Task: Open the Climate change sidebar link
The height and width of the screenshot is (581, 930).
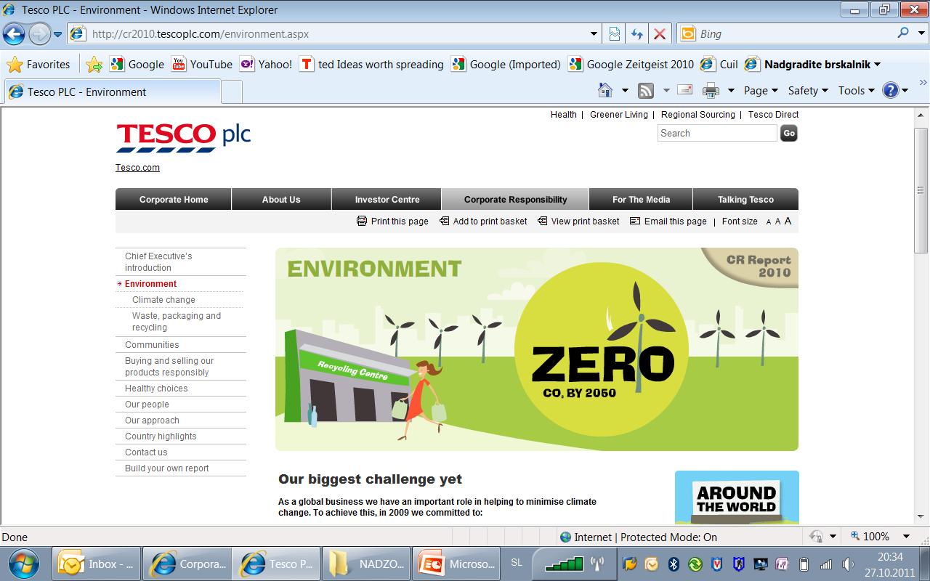Action: 163,300
